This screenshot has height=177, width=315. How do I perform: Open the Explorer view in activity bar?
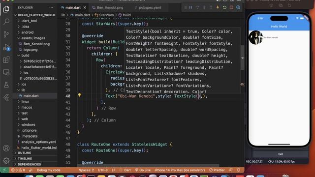6,9
